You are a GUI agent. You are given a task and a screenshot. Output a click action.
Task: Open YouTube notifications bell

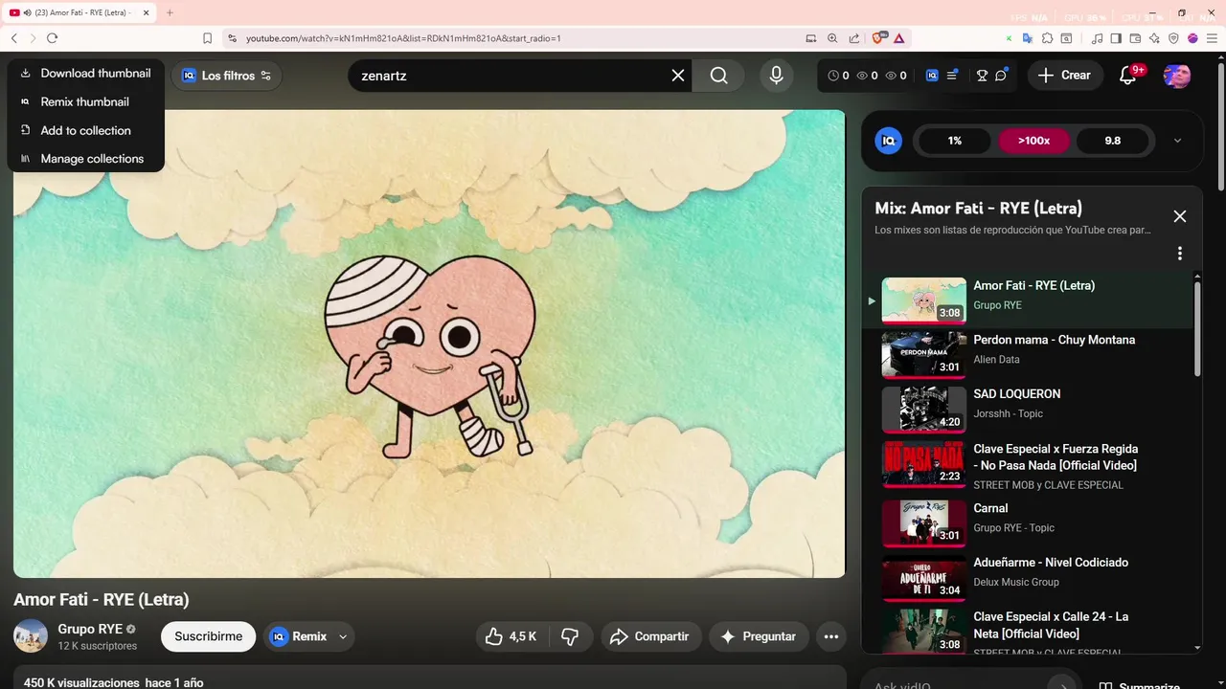(1128, 75)
